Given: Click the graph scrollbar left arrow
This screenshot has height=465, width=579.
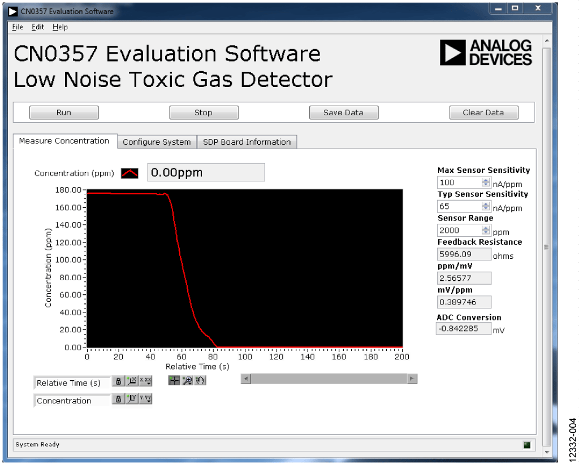Looking at the screenshot, I should point(246,379).
